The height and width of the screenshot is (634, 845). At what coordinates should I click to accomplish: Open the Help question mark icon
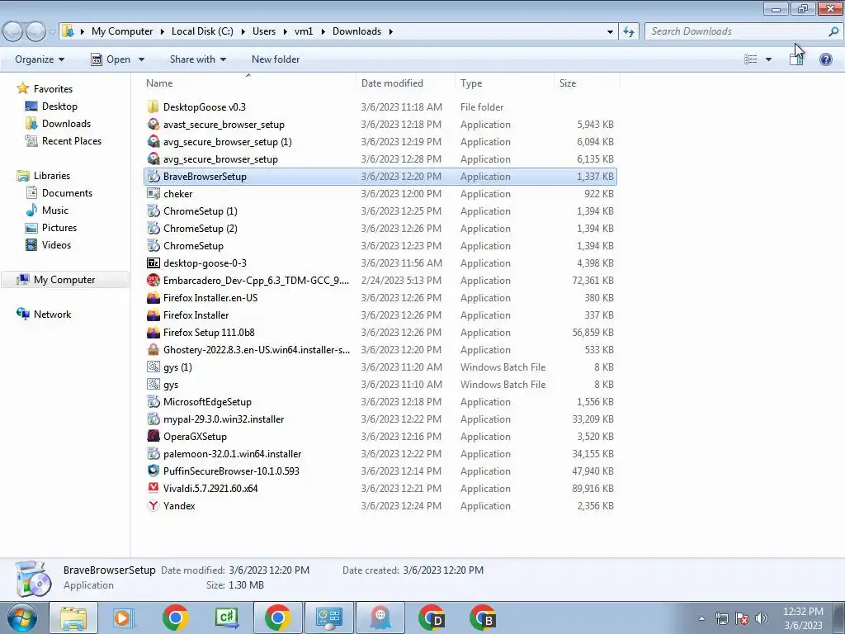pos(825,59)
